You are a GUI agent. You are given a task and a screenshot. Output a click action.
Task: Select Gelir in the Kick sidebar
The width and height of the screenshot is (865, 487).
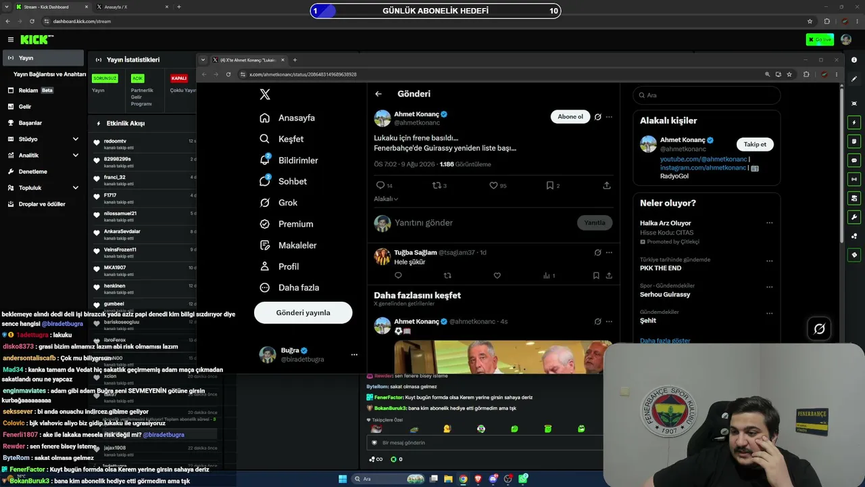(44, 107)
